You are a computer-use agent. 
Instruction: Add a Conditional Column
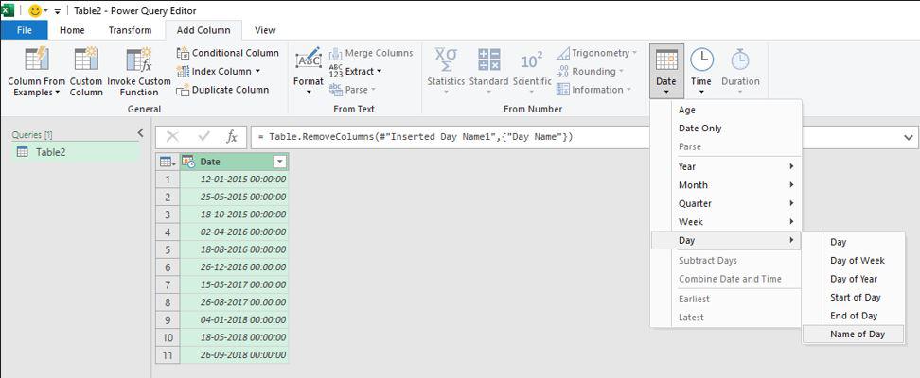click(x=228, y=53)
